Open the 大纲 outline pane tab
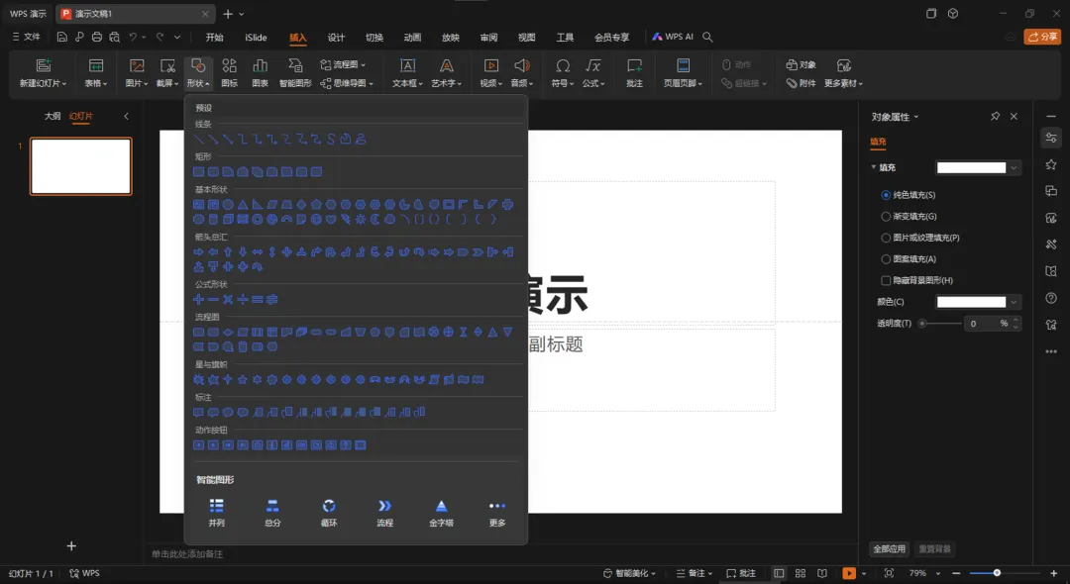This screenshot has width=1070, height=584. pos(53,116)
